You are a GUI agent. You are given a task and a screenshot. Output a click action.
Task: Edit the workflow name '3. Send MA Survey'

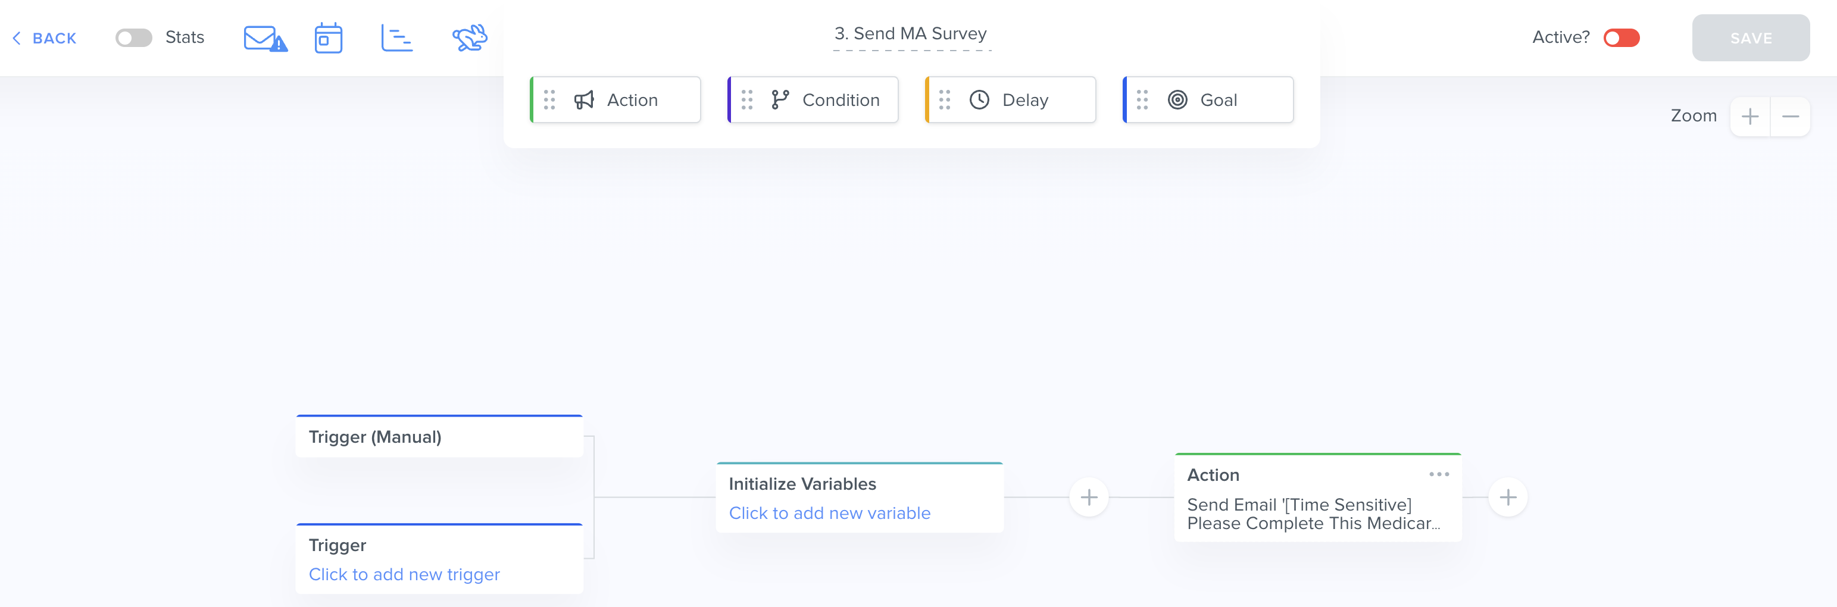[911, 33]
